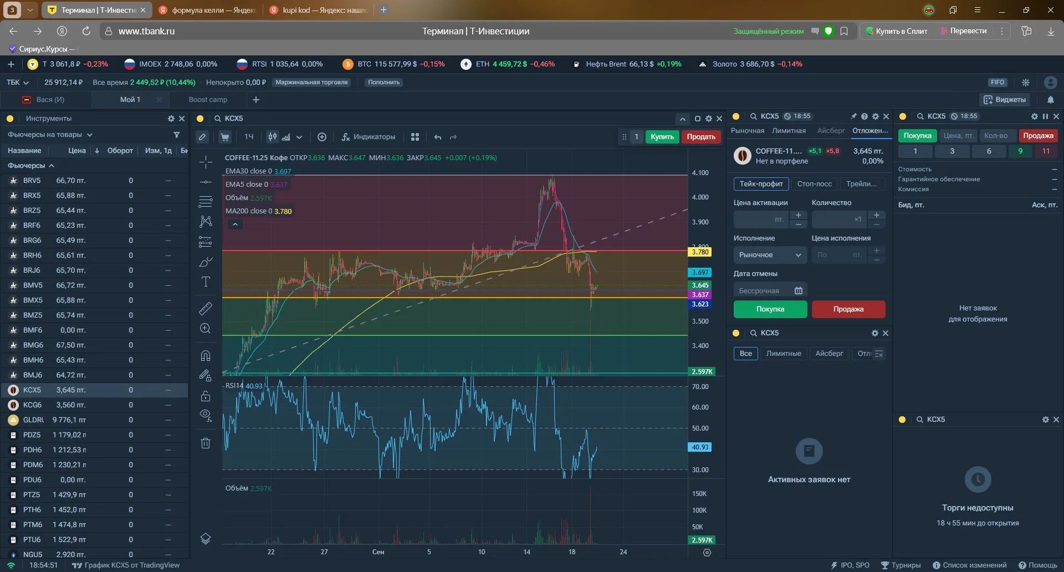Add a new workspace tab
Viewport: 1064px width, 572px height.
(x=256, y=100)
